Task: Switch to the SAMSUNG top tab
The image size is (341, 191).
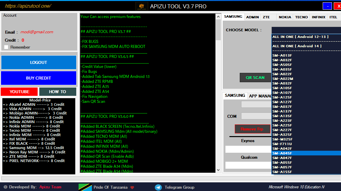Action: tap(233, 17)
